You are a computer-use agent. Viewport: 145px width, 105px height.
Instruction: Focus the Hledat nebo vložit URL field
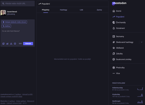(x=18, y=4)
